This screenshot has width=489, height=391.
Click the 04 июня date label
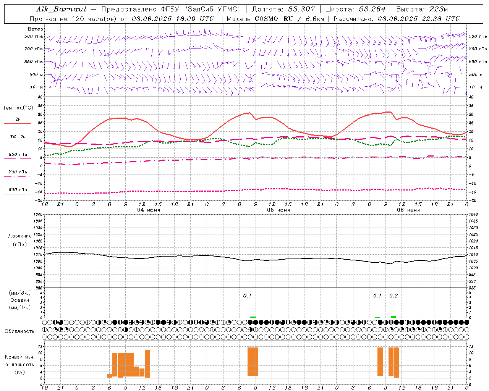point(149,210)
